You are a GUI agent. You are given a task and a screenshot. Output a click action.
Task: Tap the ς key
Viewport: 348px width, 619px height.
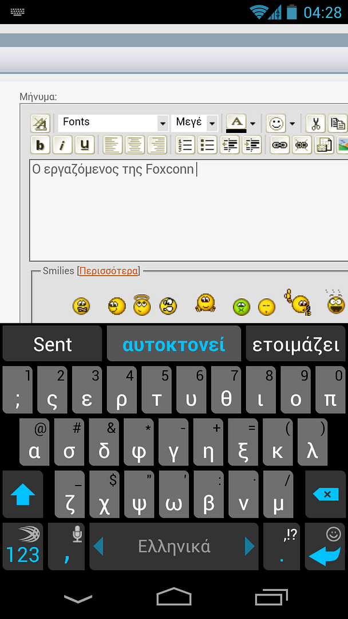tap(53, 390)
